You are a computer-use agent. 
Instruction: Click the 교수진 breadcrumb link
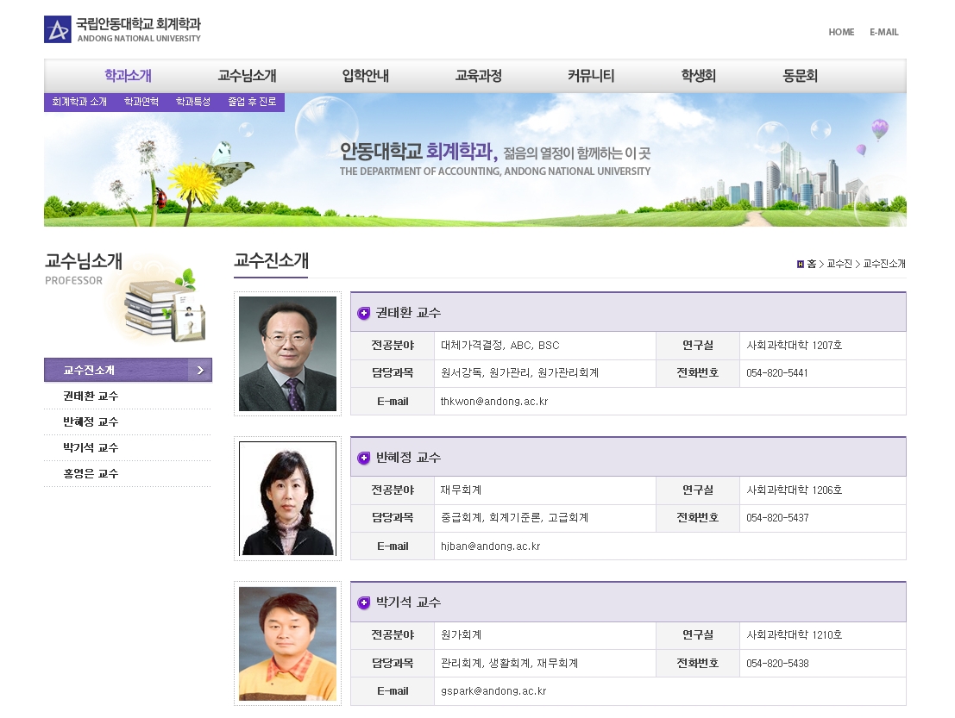click(839, 264)
